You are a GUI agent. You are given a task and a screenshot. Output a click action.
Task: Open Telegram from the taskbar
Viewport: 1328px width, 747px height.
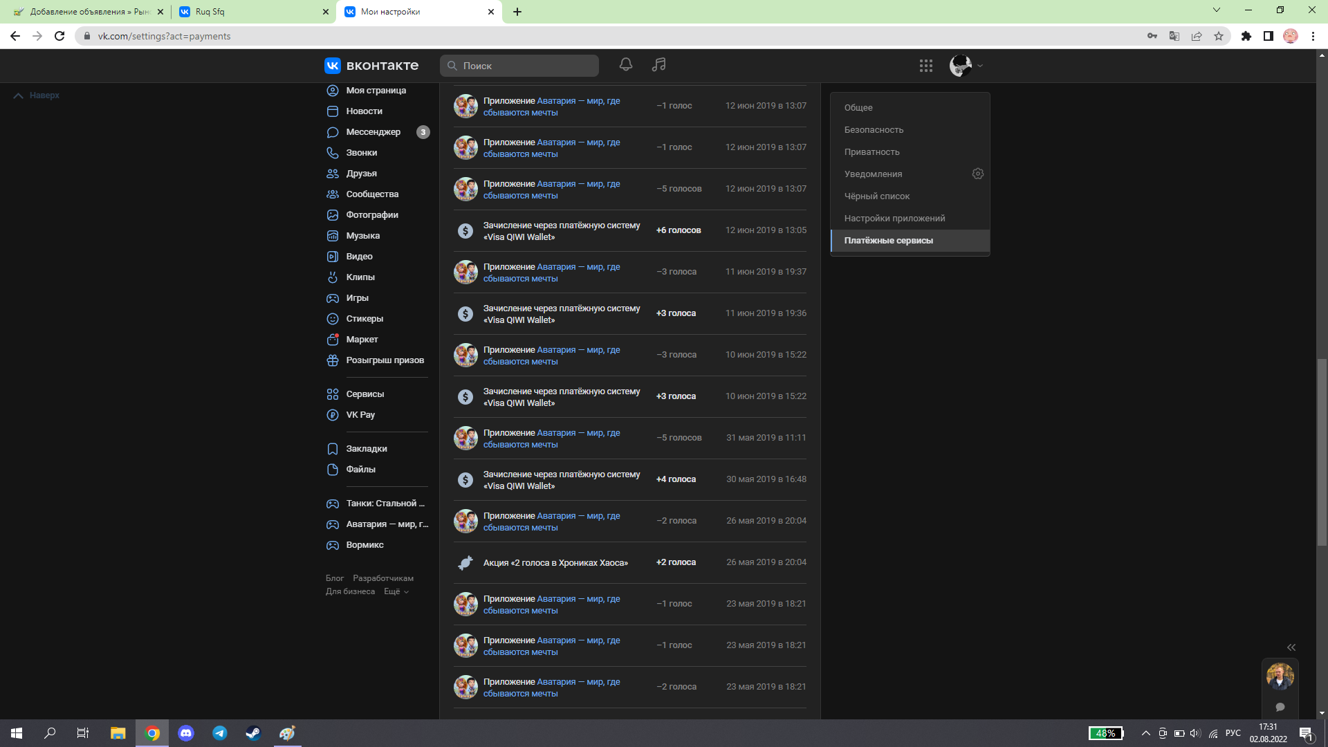(x=220, y=733)
